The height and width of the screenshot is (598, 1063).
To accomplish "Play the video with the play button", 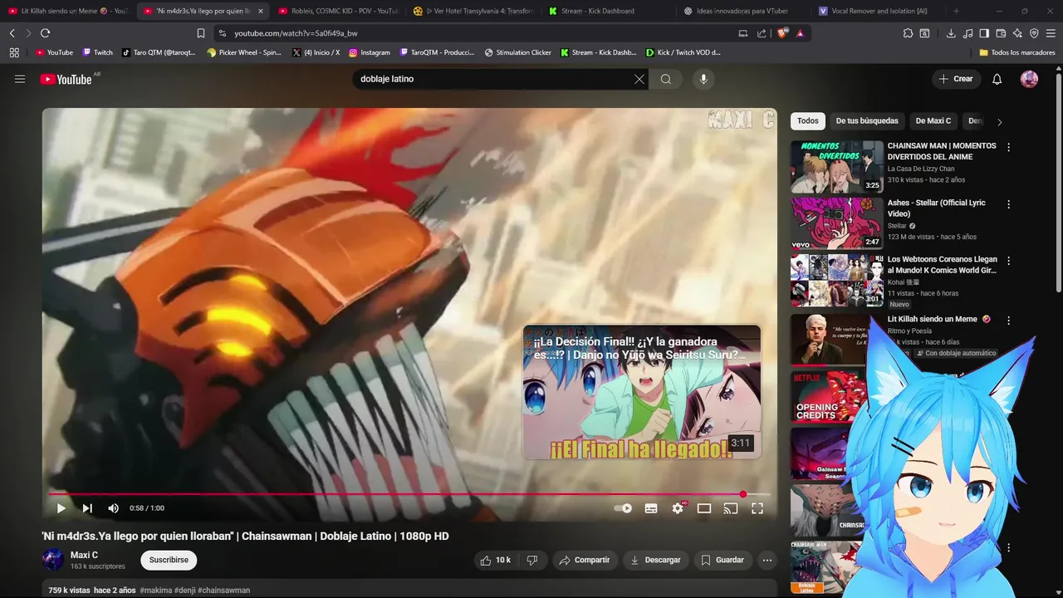I will point(61,508).
